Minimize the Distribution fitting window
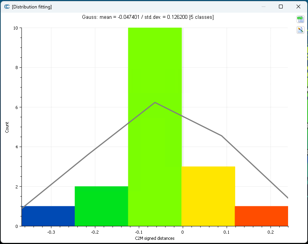The image size is (308, 244). 264,7
